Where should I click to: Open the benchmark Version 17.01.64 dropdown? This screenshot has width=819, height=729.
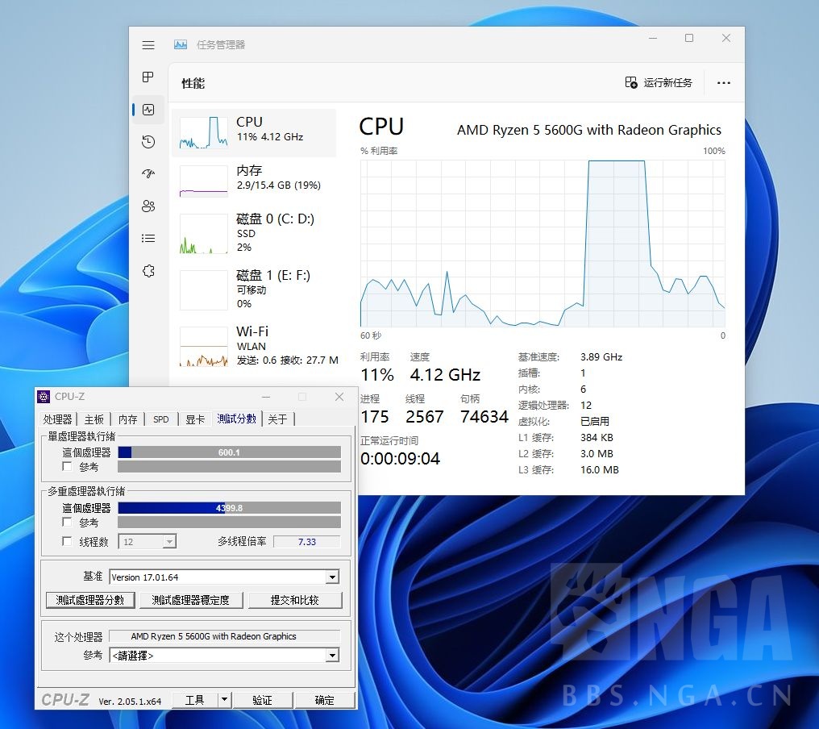click(x=331, y=577)
